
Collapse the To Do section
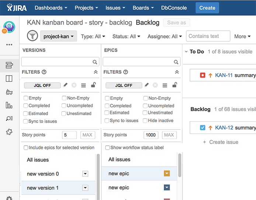(x=186, y=52)
